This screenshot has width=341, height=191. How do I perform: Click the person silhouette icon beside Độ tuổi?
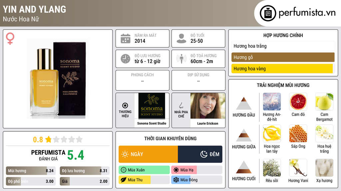(x=181, y=38)
